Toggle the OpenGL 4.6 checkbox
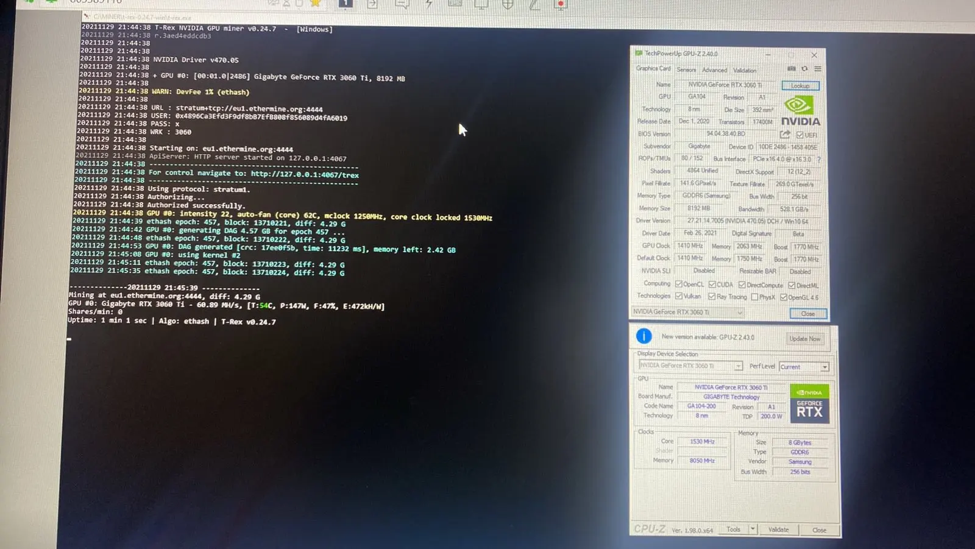Image resolution: width=975 pixels, height=549 pixels. (784, 297)
